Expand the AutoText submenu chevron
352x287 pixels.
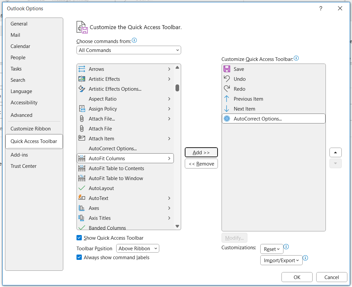(169, 198)
